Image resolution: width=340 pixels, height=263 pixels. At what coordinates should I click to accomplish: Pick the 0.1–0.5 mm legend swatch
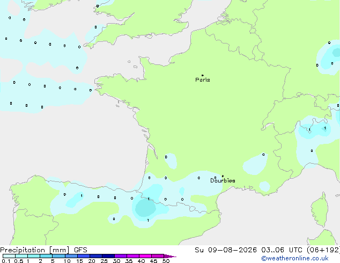(9, 256)
